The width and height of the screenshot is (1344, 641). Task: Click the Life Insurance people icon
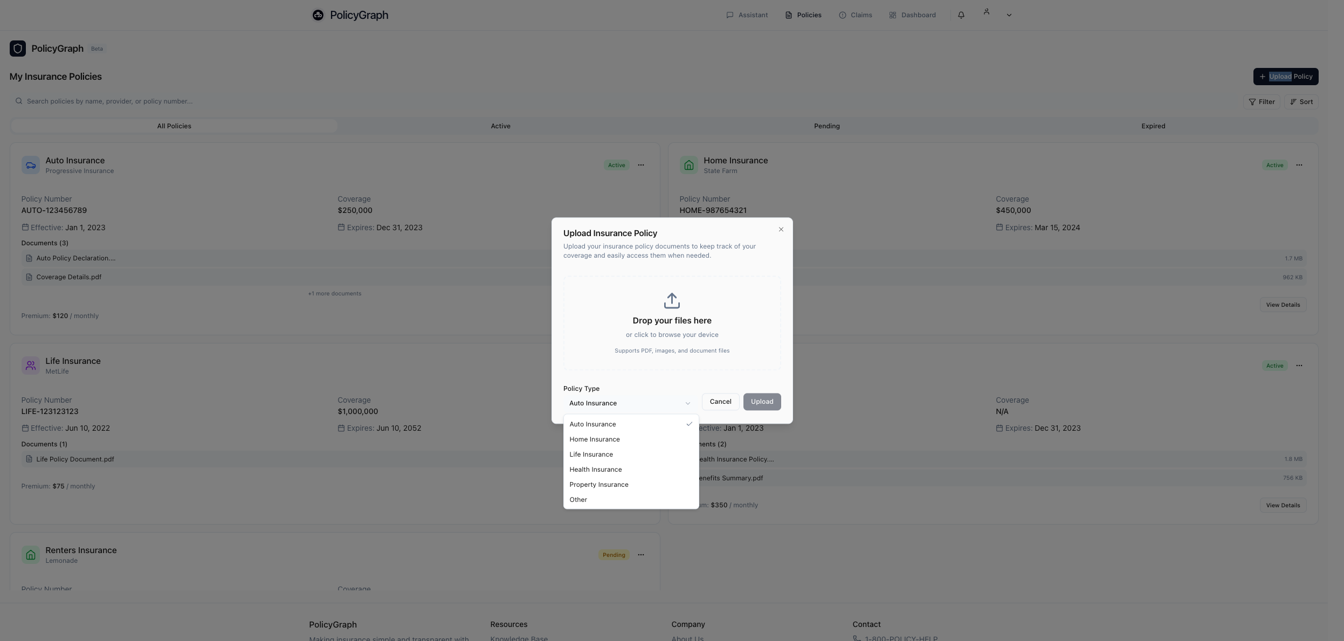31,366
